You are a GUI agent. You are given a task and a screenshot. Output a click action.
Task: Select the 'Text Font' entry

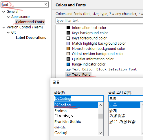pyautogui.click(x=81, y=74)
